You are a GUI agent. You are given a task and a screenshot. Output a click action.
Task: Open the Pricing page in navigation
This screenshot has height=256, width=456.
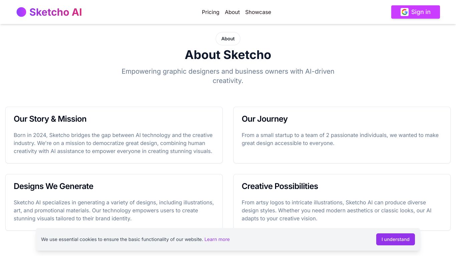(x=211, y=12)
